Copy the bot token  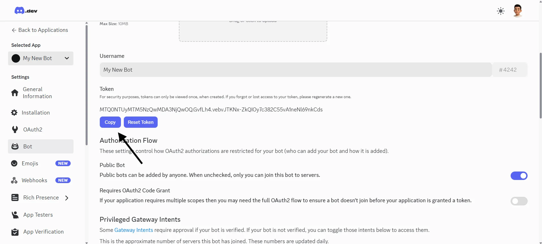[110, 122]
